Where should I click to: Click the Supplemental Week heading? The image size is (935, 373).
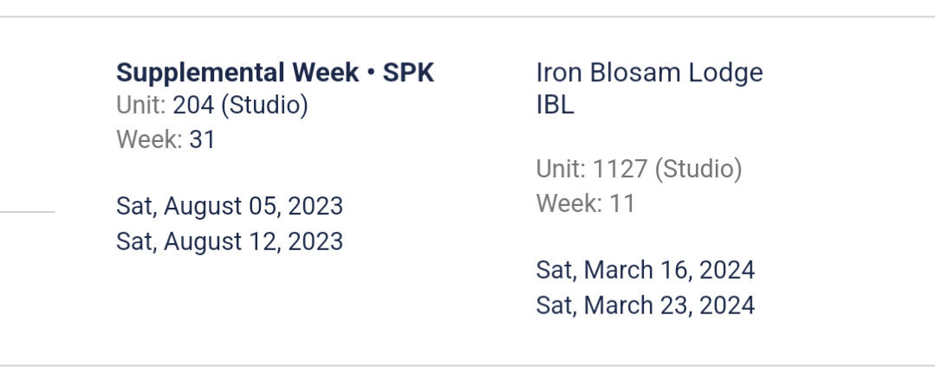coord(237,73)
